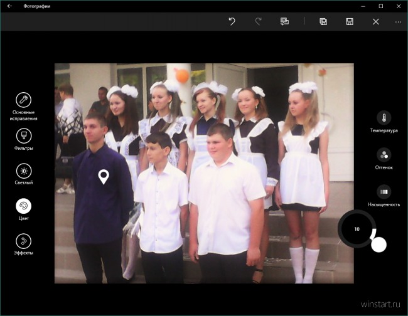
Task: Cancel editing with the X icon
Action: 376,21
